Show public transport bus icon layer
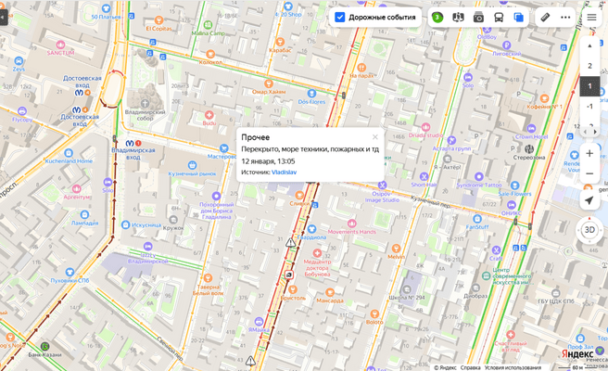Image resolution: width=608 pixels, height=371 pixels. click(x=499, y=17)
